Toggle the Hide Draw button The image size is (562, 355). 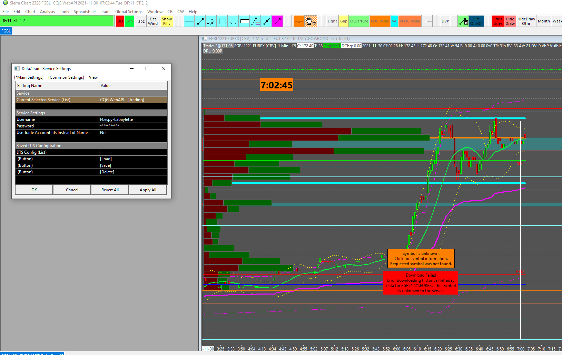click(x=510, y=21)
